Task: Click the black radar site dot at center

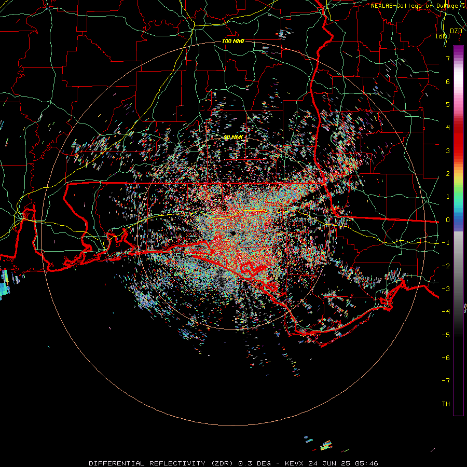Action: tap(232, 233)
